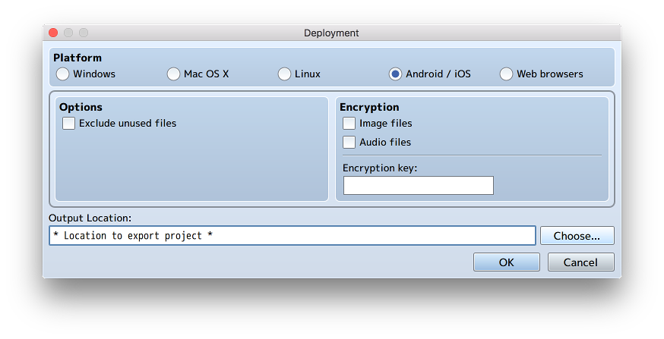This screenshot has width=664, height=339.
Task: Click the Options section heading
Action: click(81, 108)
